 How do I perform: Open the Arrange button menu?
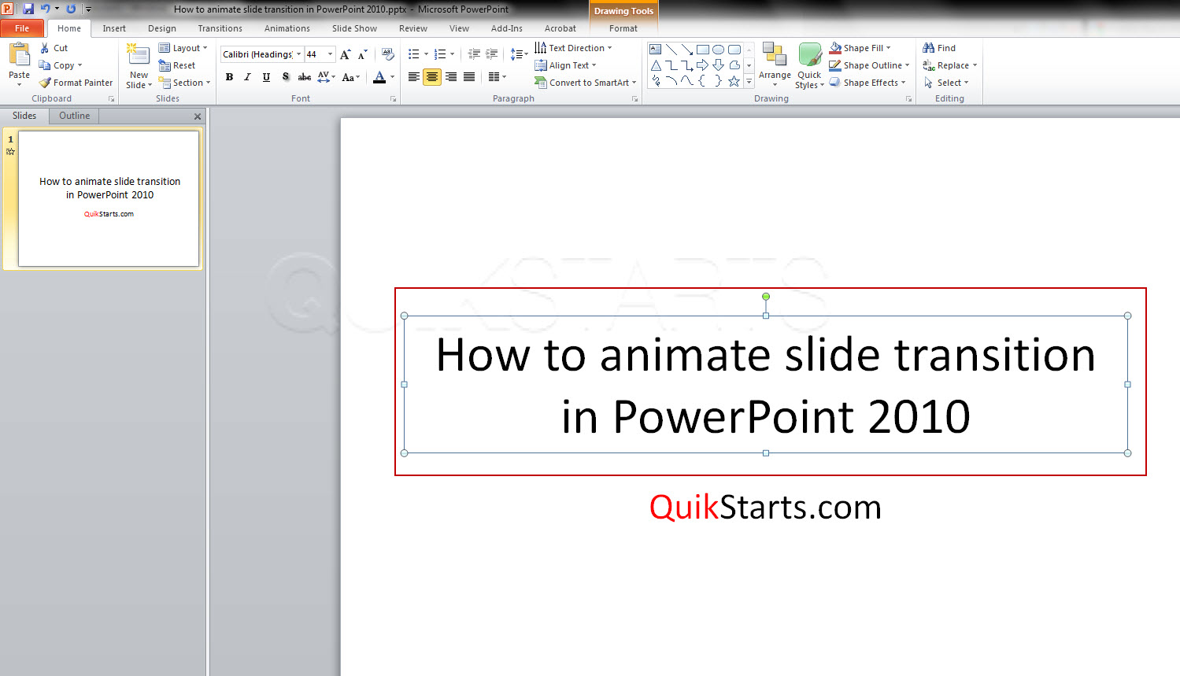[x=775, y=66]
